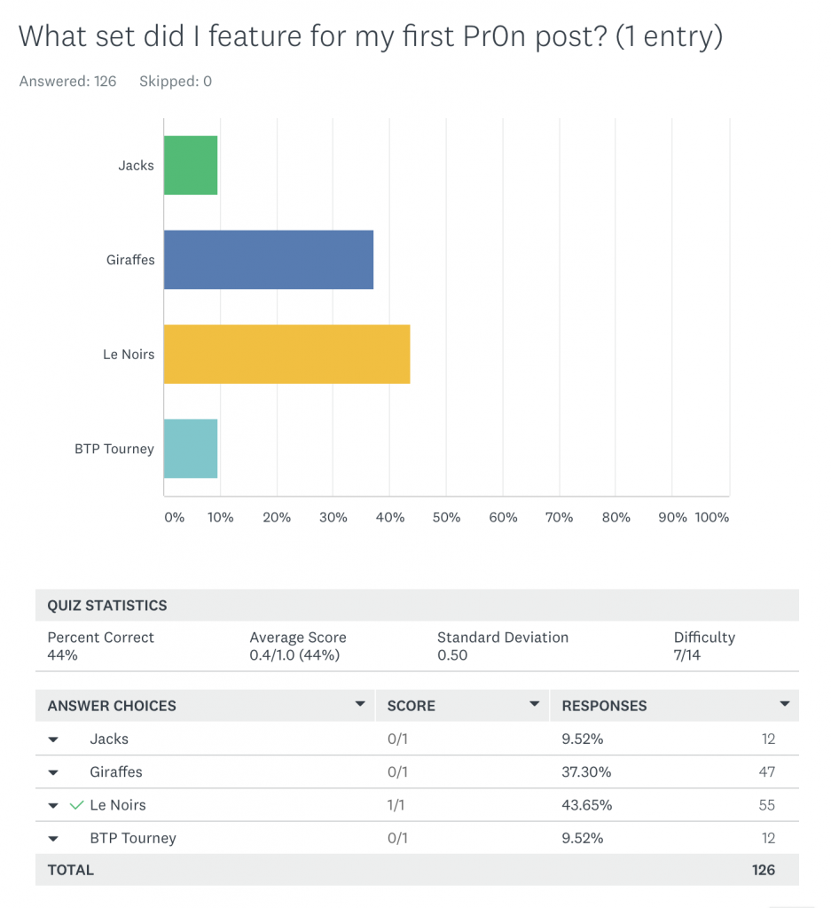Expand the Giraffes answer row arrow
831x908 pixels.
point(54,772)
